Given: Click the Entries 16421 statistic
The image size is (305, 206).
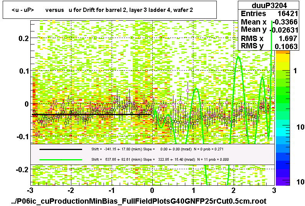Looking at the screenshot, I should pyautogui.click(x=269, y=13).
